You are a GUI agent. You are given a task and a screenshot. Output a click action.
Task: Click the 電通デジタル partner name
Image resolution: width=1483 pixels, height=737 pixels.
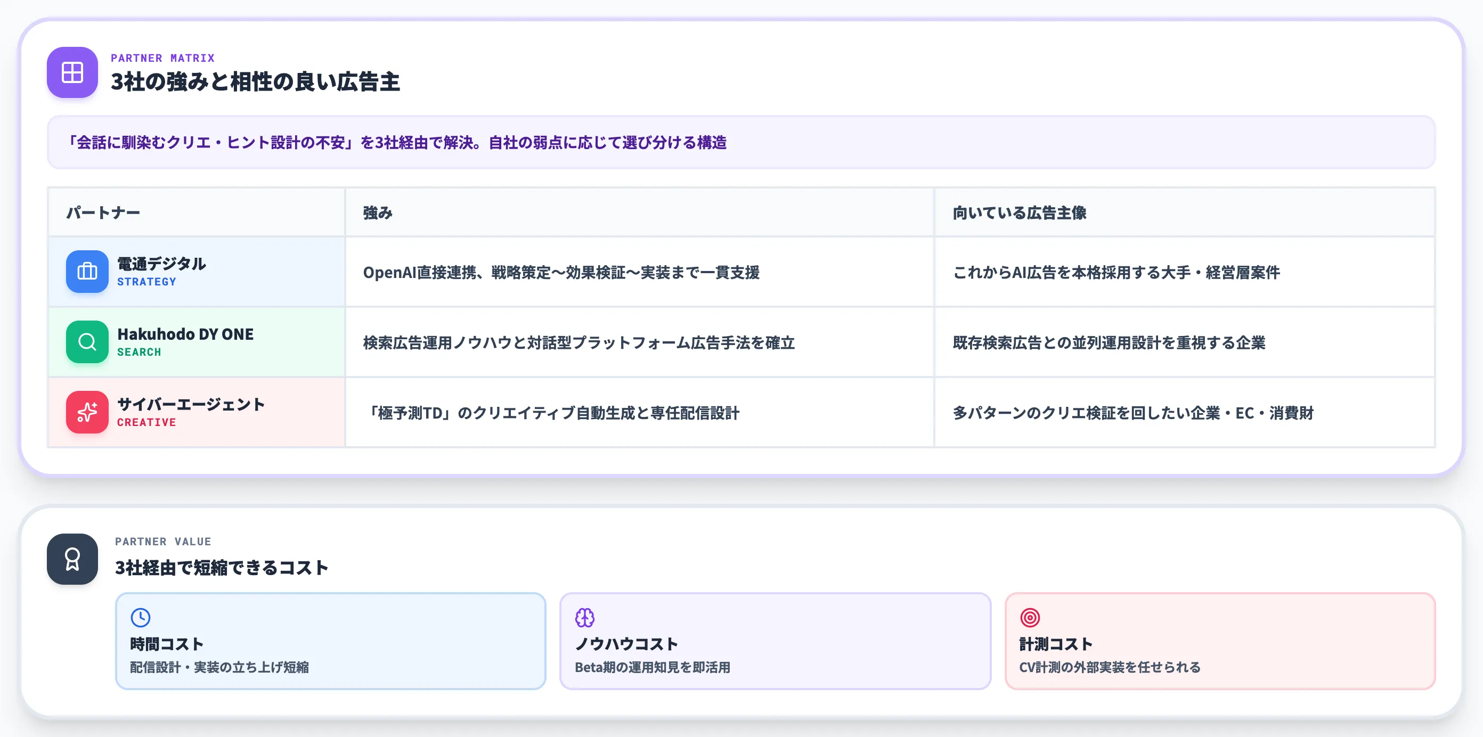click(162, 264)
